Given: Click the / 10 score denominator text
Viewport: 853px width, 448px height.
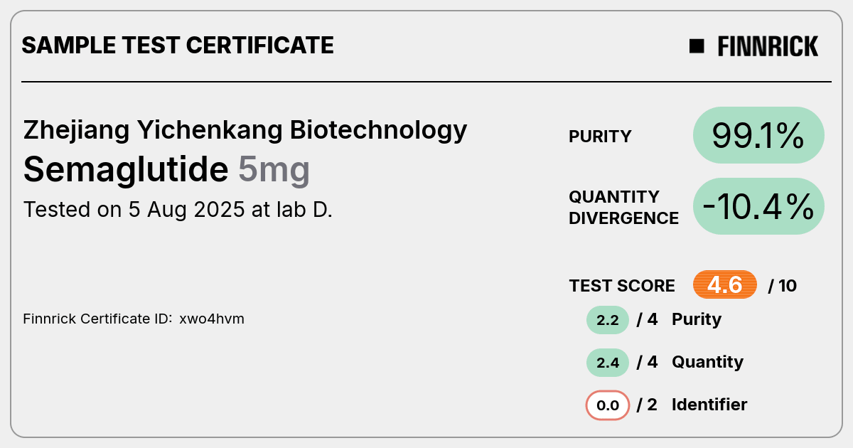Looking at the screenshot, I should tap(783, 286).
